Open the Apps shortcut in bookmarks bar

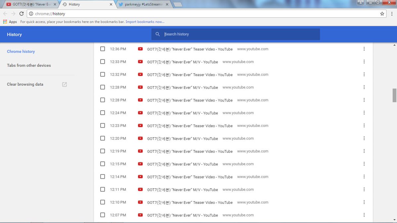(x=10, y=22)
